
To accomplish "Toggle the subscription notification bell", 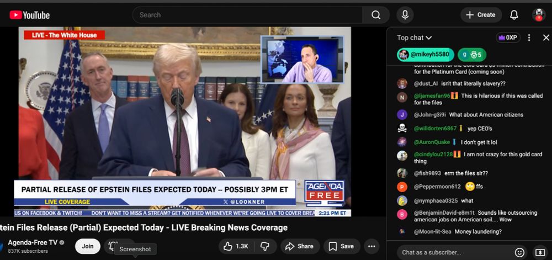I will (113, 245).
